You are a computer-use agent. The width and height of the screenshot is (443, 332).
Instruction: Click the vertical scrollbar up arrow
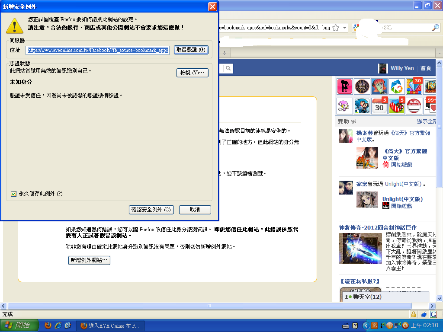(440, 63)
